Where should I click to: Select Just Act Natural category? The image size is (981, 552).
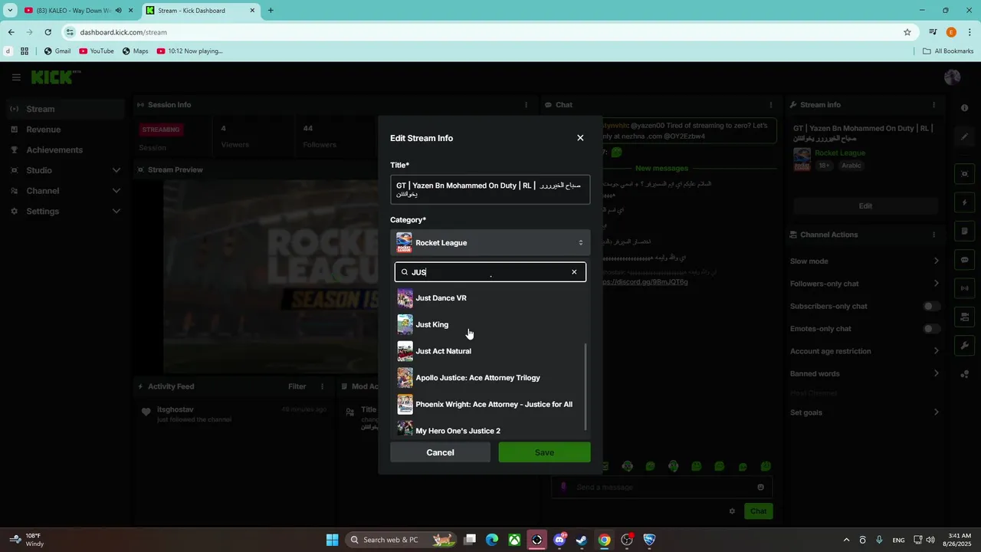(490, 351)
